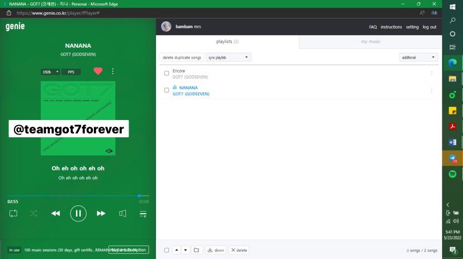Click the buy a subscription button
The height and width of the screenshot is (259, 463).
tap(129, 250)
